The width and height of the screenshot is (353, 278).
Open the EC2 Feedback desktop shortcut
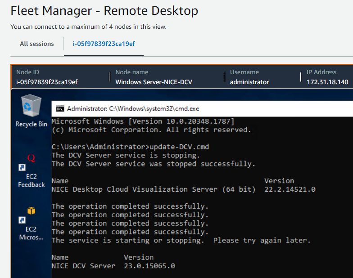click(32, 171)
